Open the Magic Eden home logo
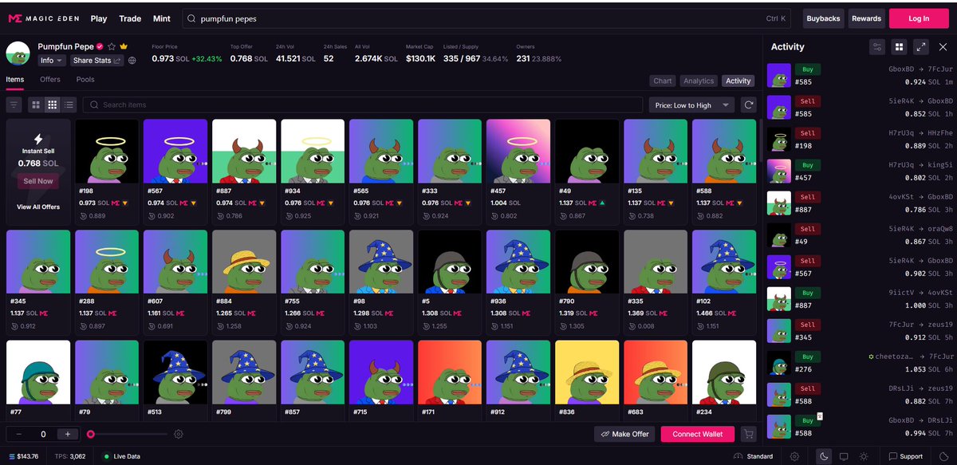The image size is (957, 465). point(43,18)
